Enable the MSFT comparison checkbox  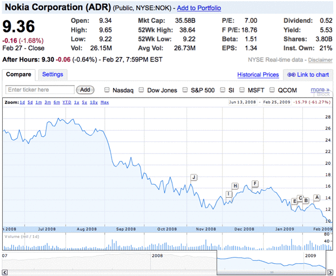point(242,90)
